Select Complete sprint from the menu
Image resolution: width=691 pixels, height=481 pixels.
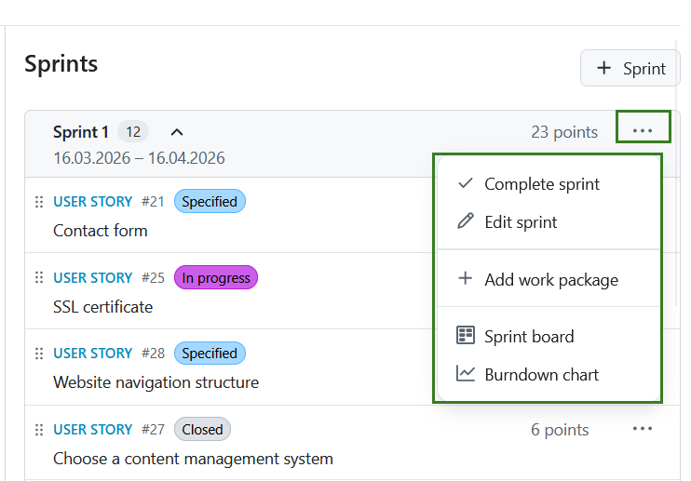(542, 184)
